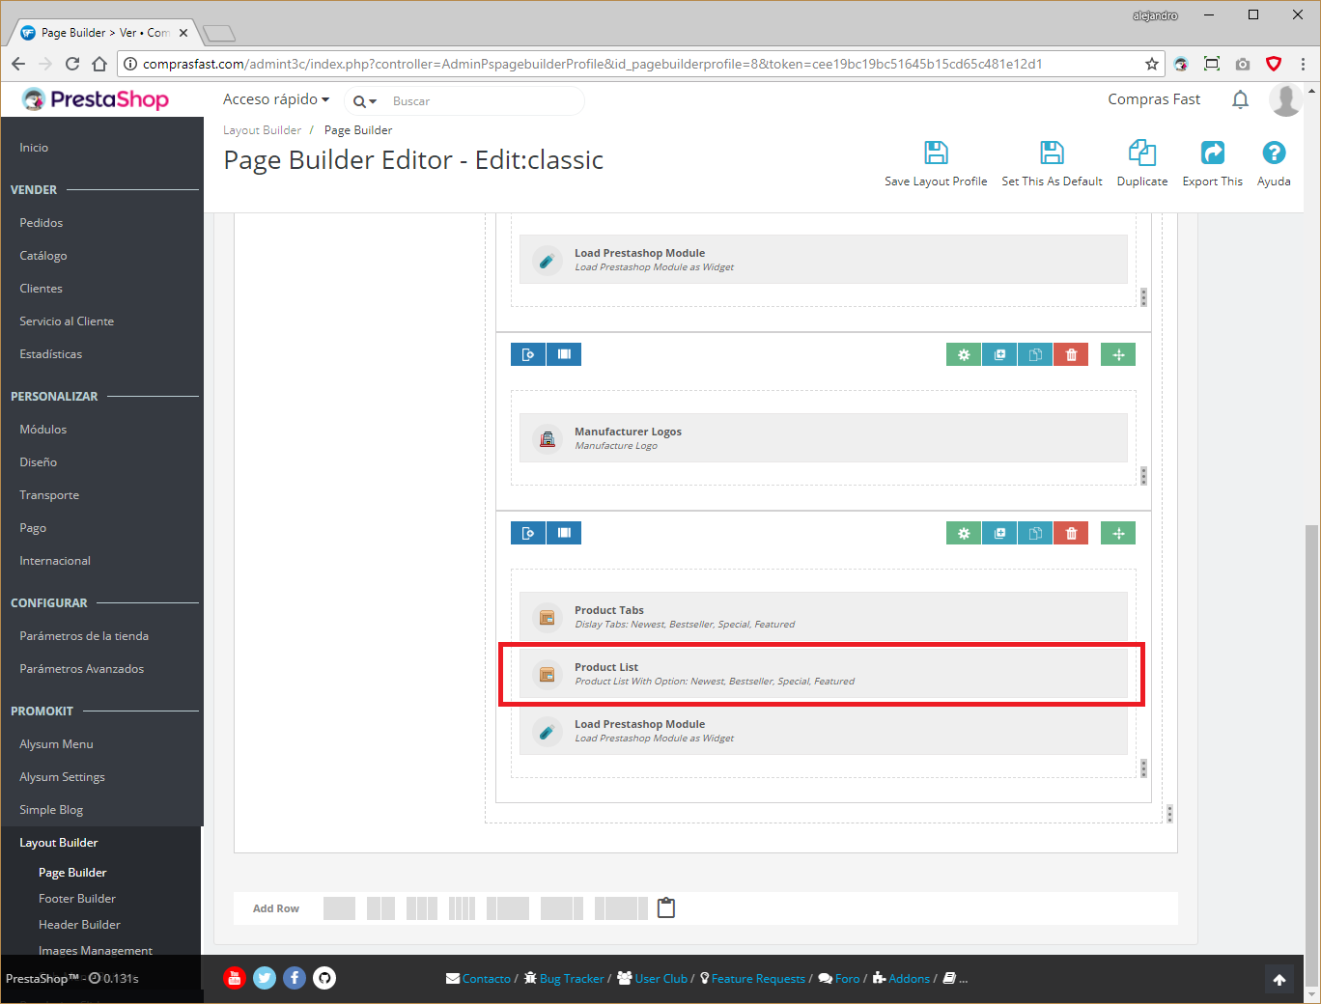Click the Layout Builder breadcrumb
The height and width of the screenshot is (1004, 1321).
point(263,130)
